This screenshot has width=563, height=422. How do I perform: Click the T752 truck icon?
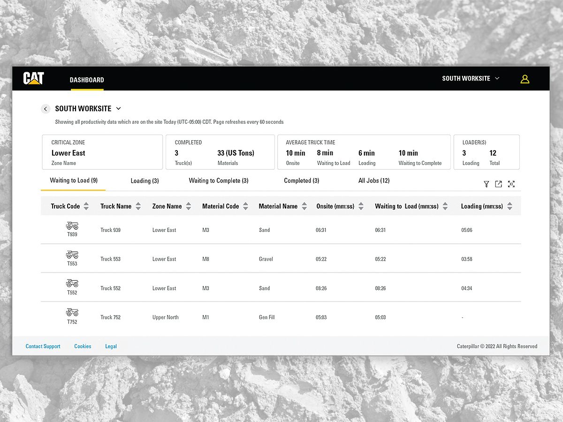[x=72, y=312]
